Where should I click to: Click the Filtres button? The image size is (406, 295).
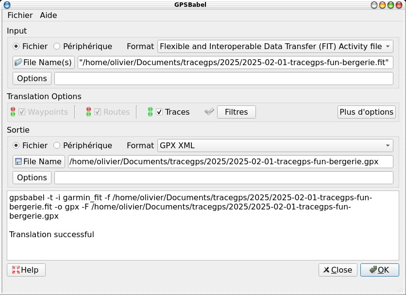[x=236, y=112]
